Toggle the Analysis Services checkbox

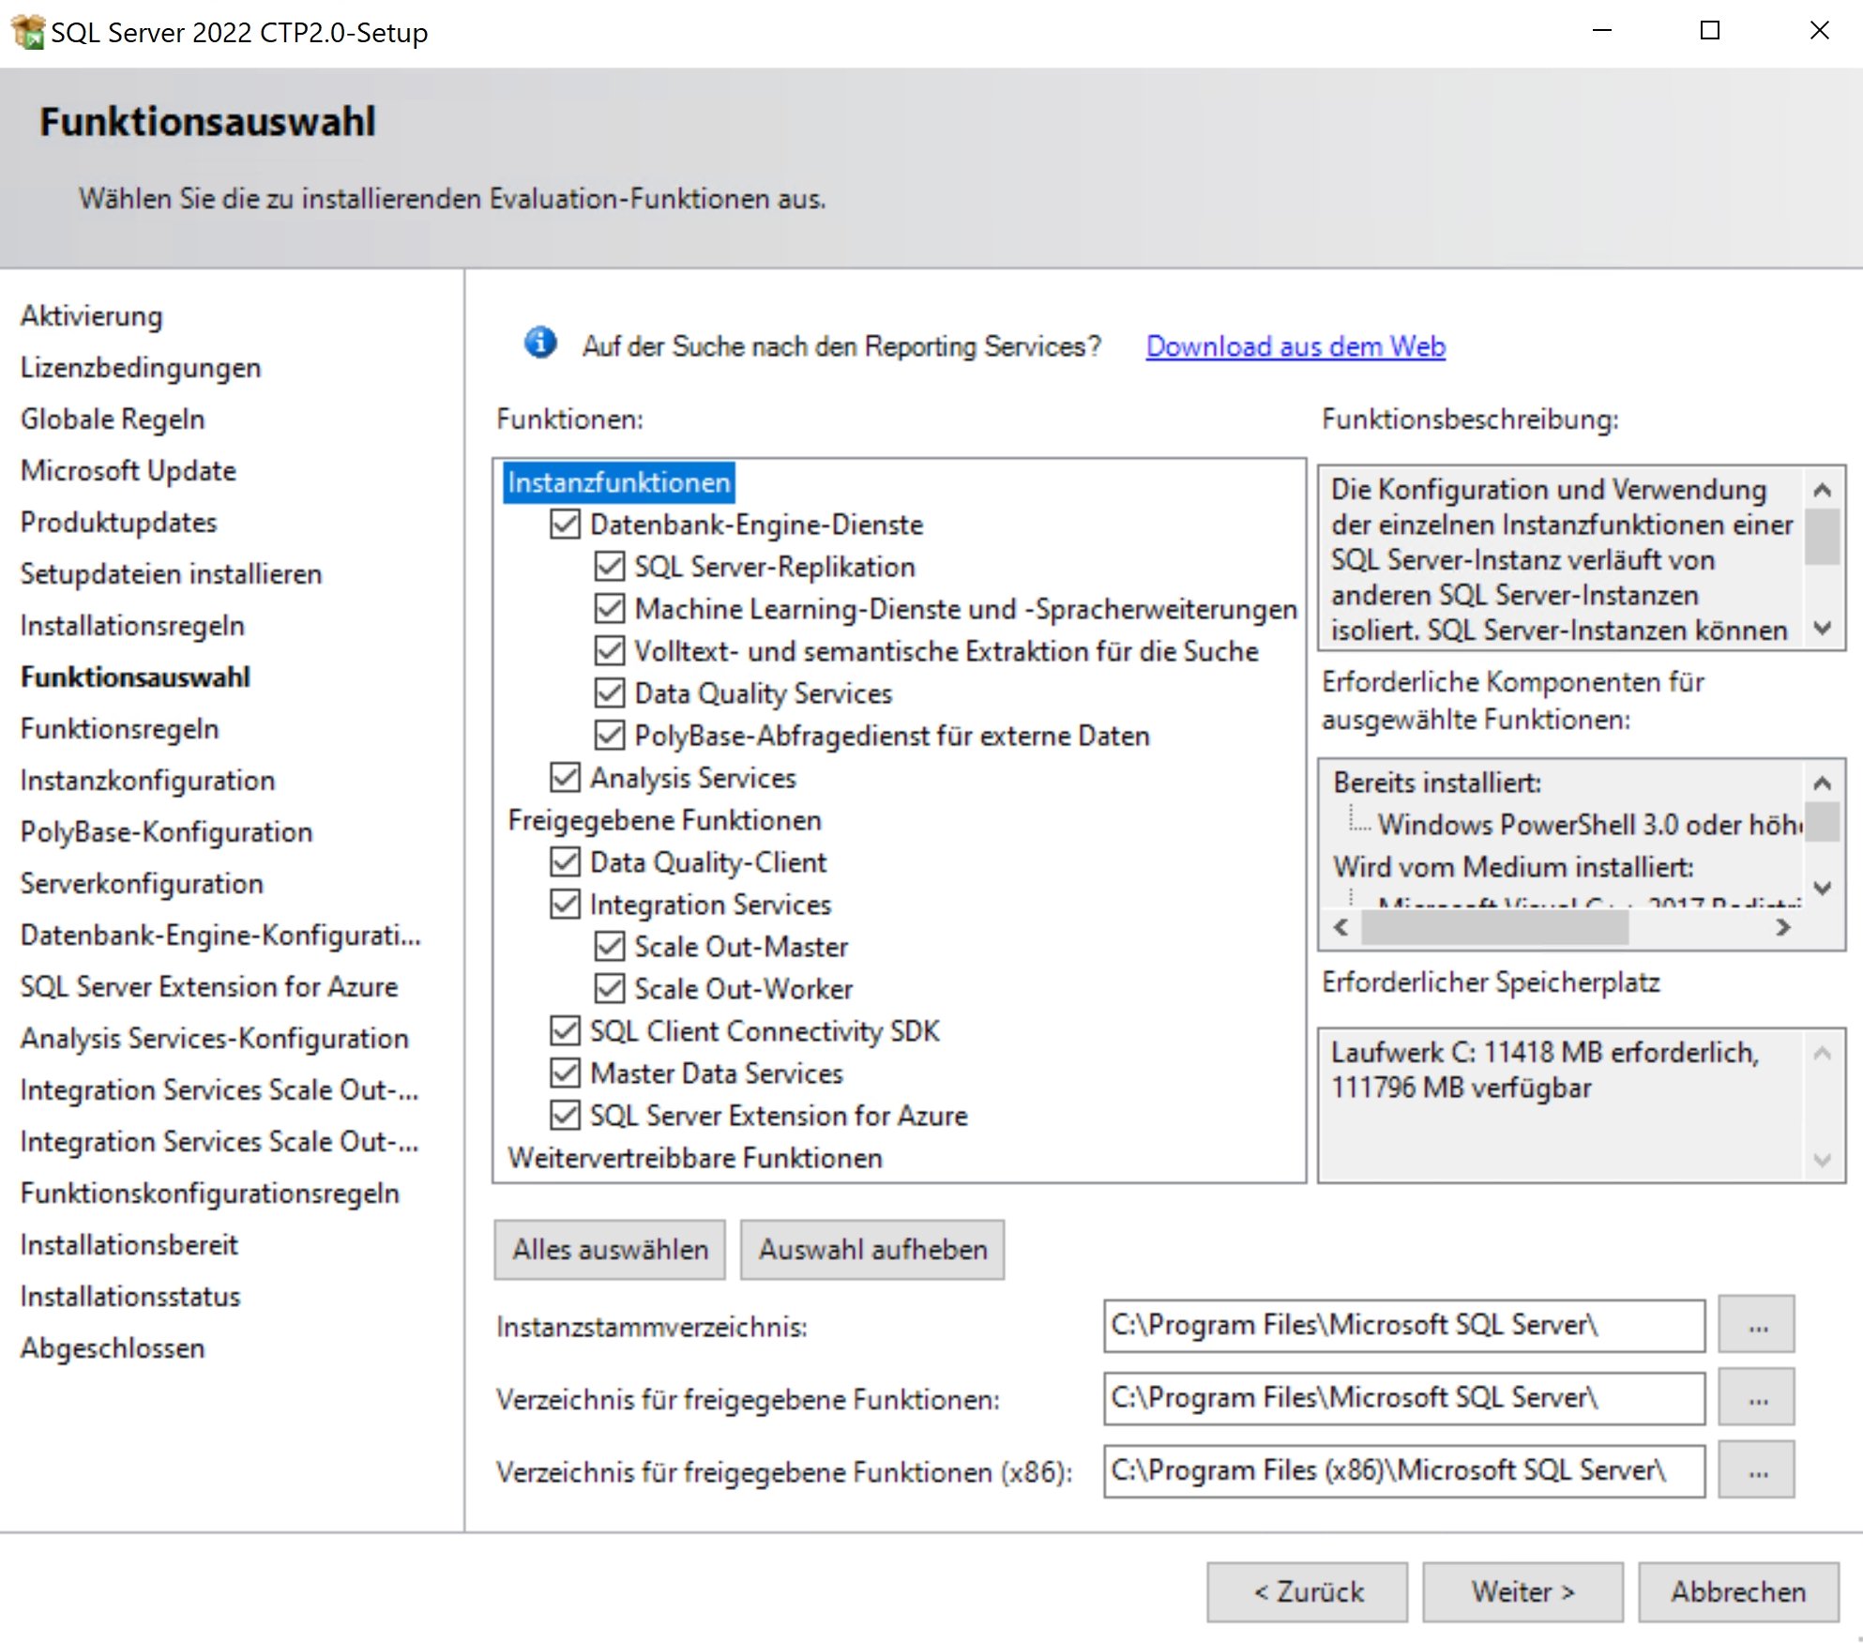click(x=565, y=778)
